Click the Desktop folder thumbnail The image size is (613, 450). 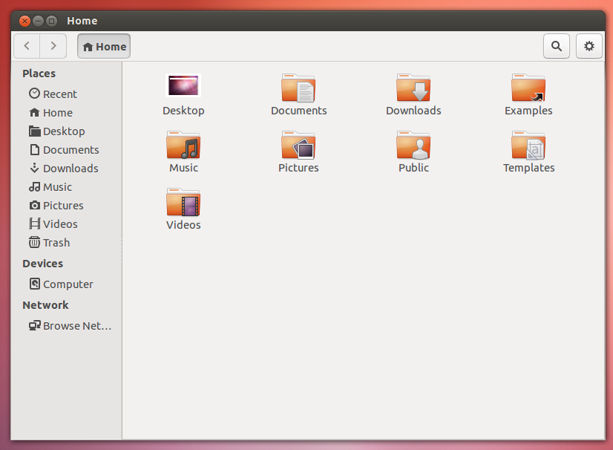[183, 85]
